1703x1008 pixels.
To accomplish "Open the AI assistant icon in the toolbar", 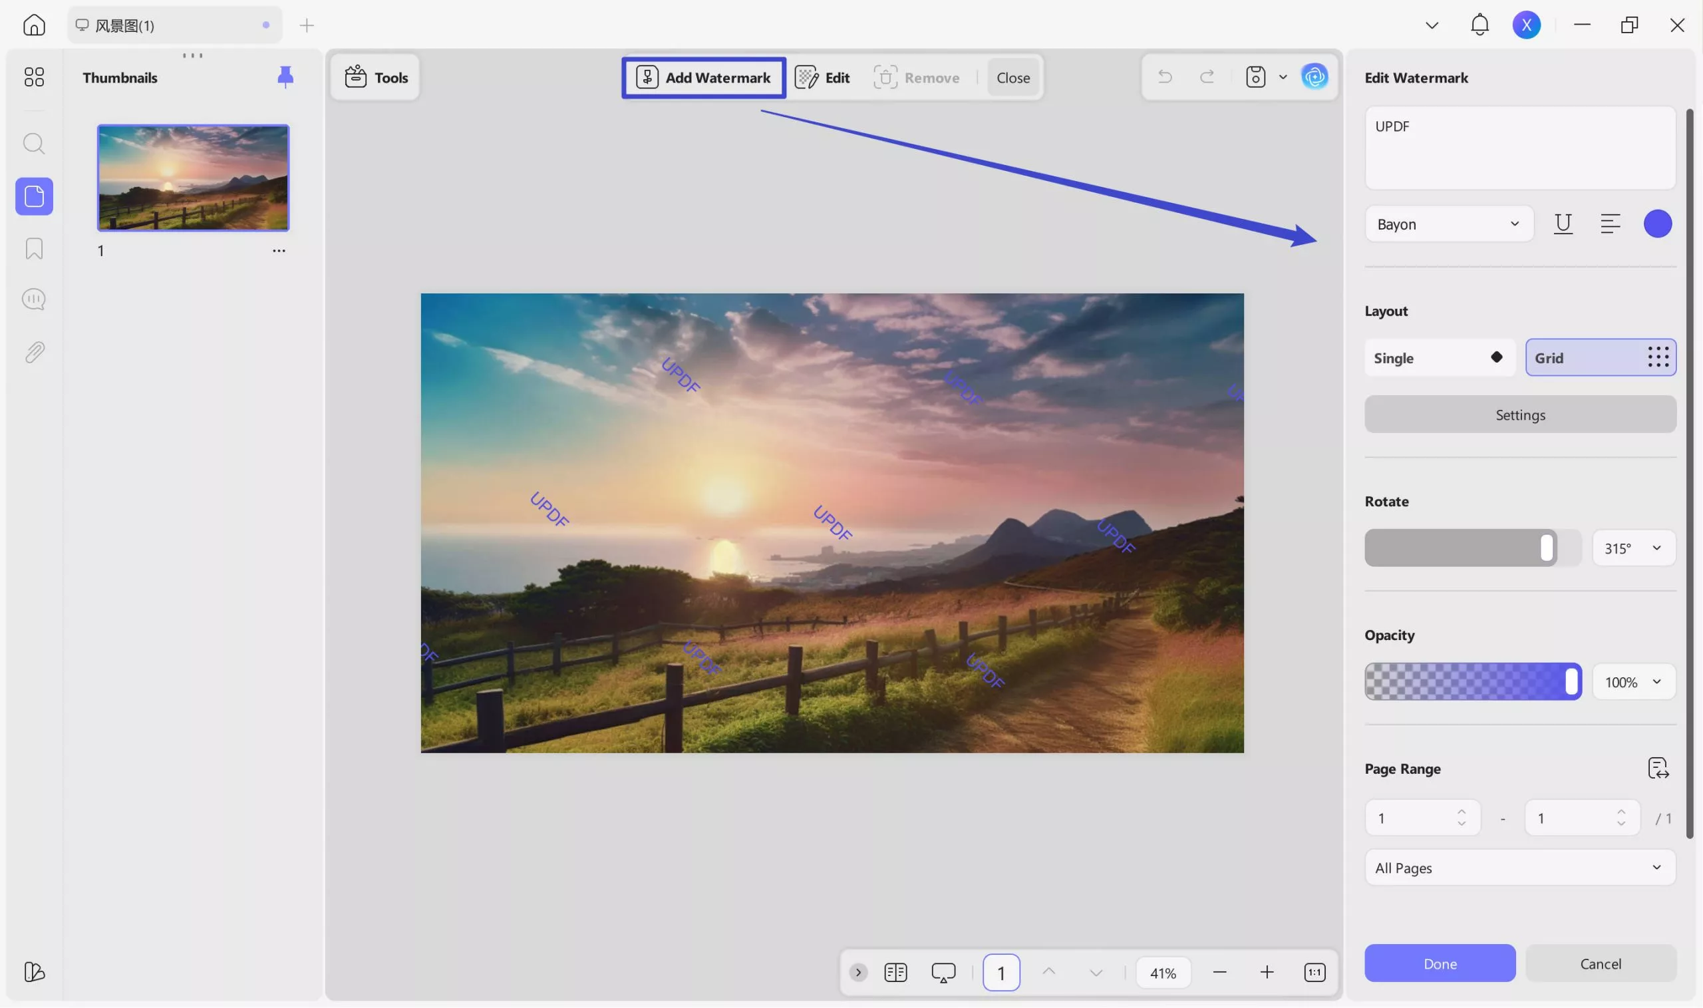I will click(1315, 77).
